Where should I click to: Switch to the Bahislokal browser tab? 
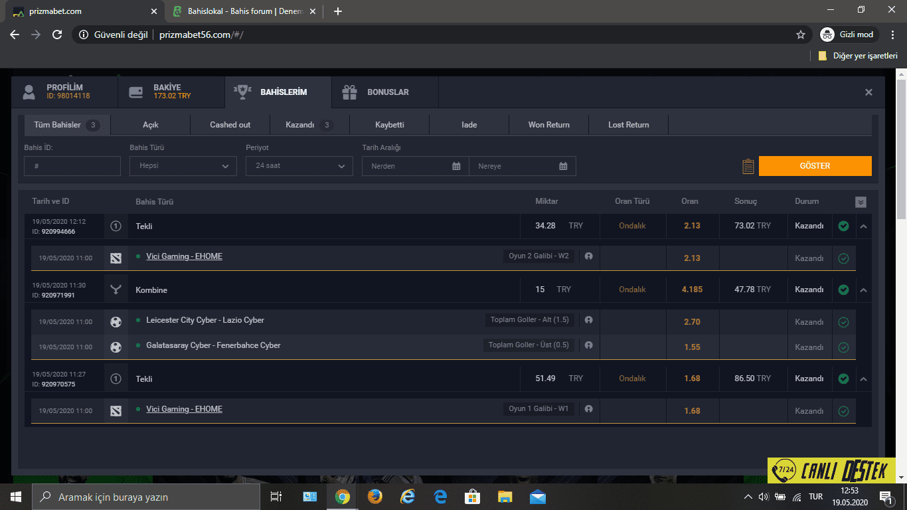point(244,11)
